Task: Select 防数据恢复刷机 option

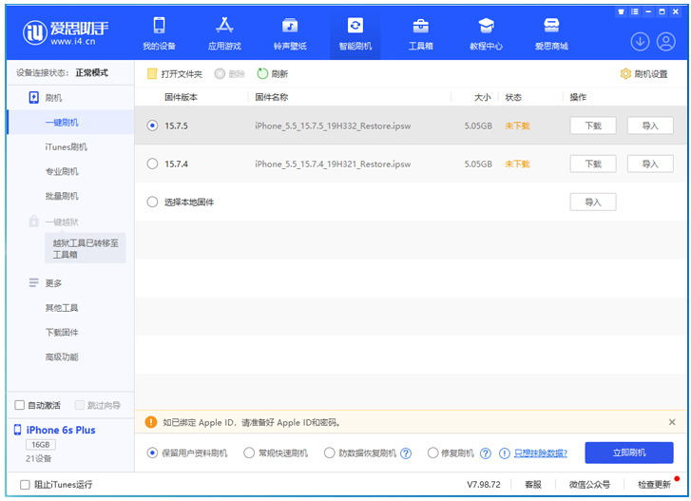Action: (329, 453)
